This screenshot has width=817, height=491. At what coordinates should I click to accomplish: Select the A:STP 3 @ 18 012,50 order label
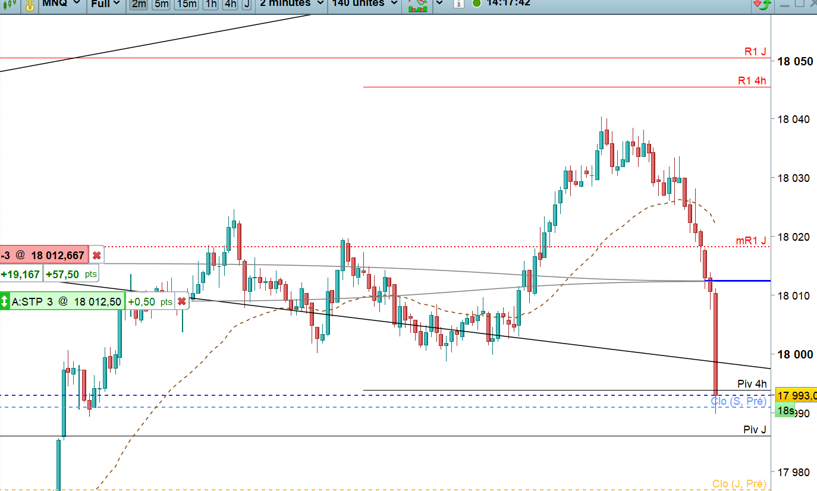(x=67, y=301)
